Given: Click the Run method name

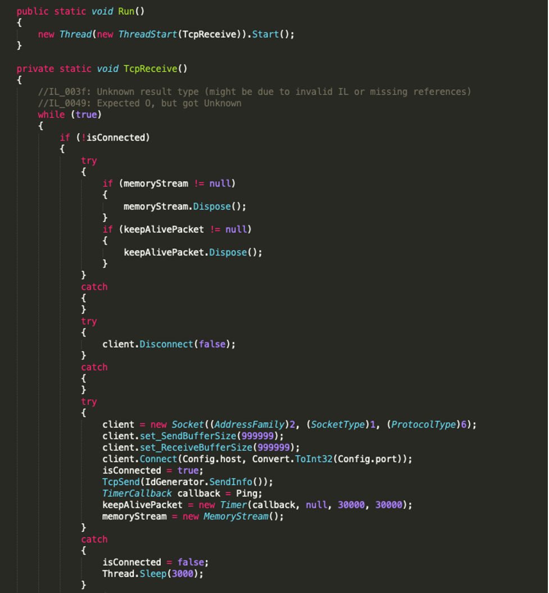Looking at the screenshot, I should 126,11.
